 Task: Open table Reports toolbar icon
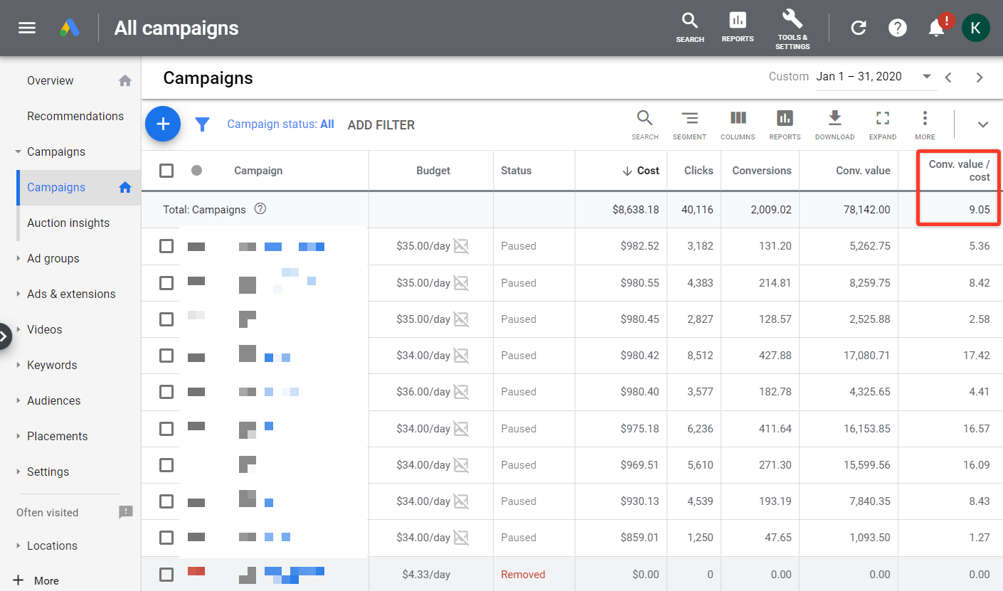tap(785, 124)
